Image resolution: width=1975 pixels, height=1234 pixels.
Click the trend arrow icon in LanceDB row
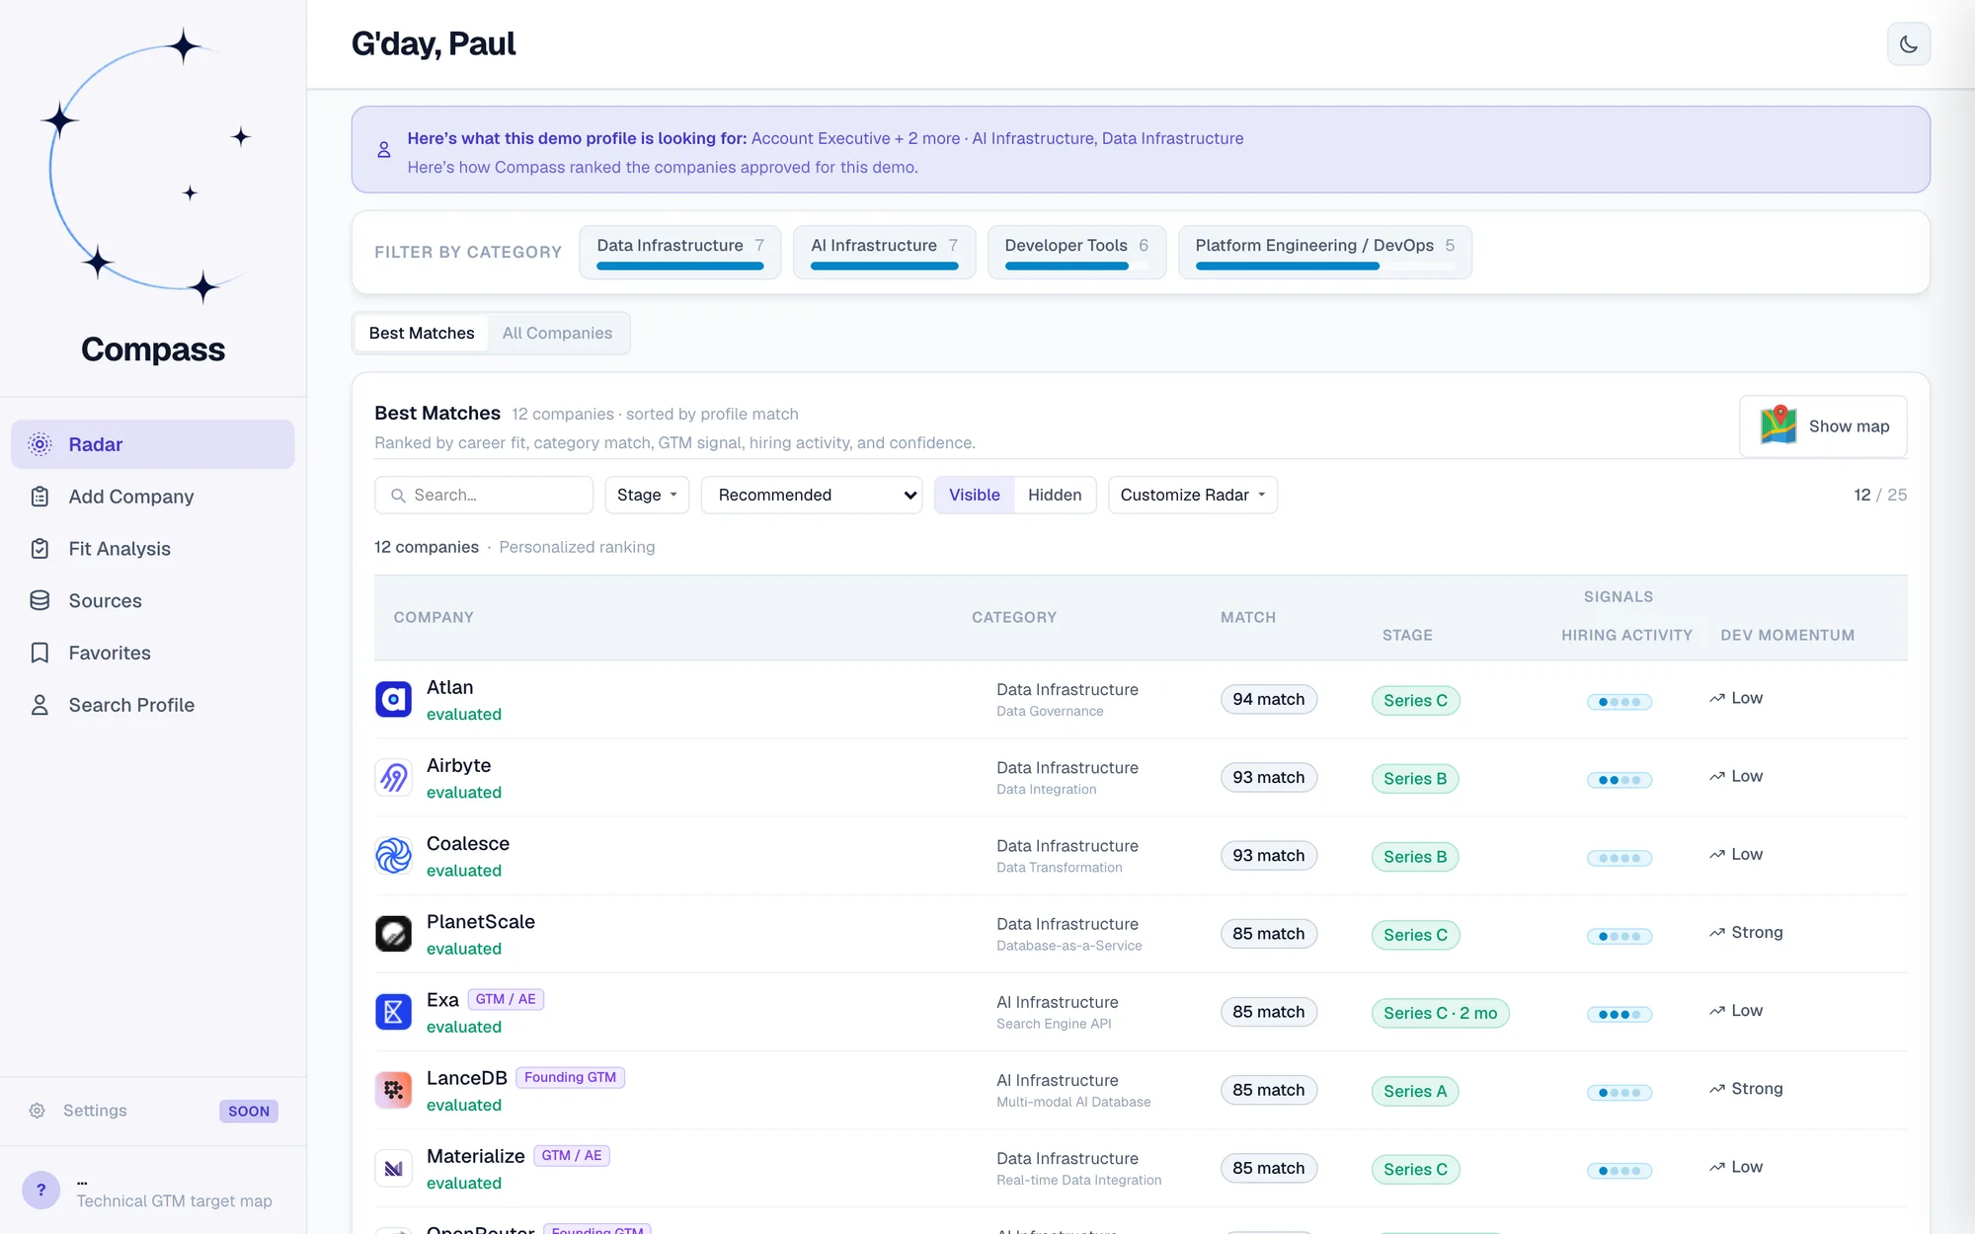1717,1089
